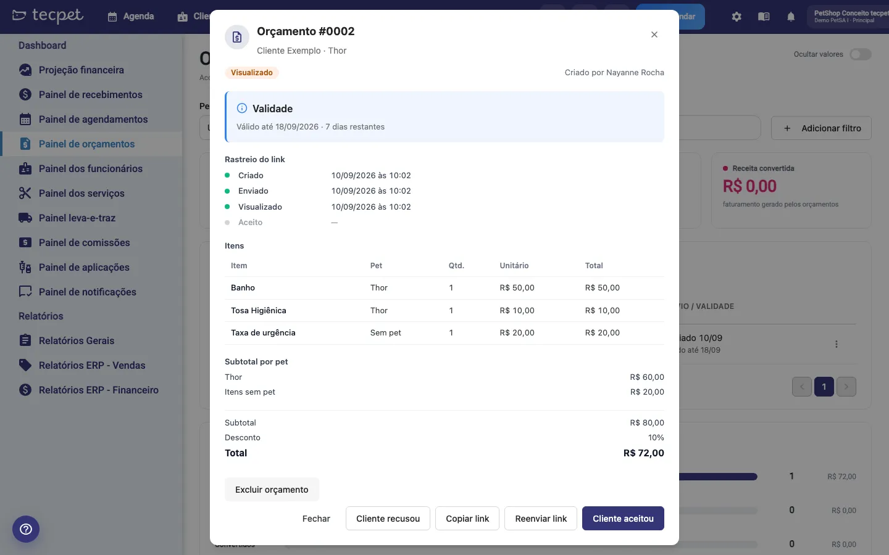The width and height of the screenshot is (889, 555).
Task: Click the Sem pet cell
Action: [x=386, y=333]
